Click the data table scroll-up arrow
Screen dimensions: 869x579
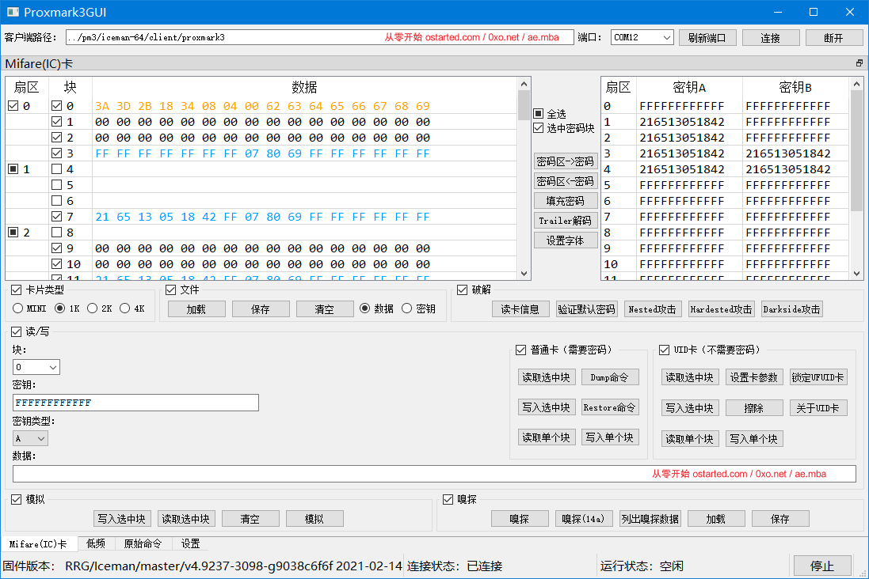524,84
